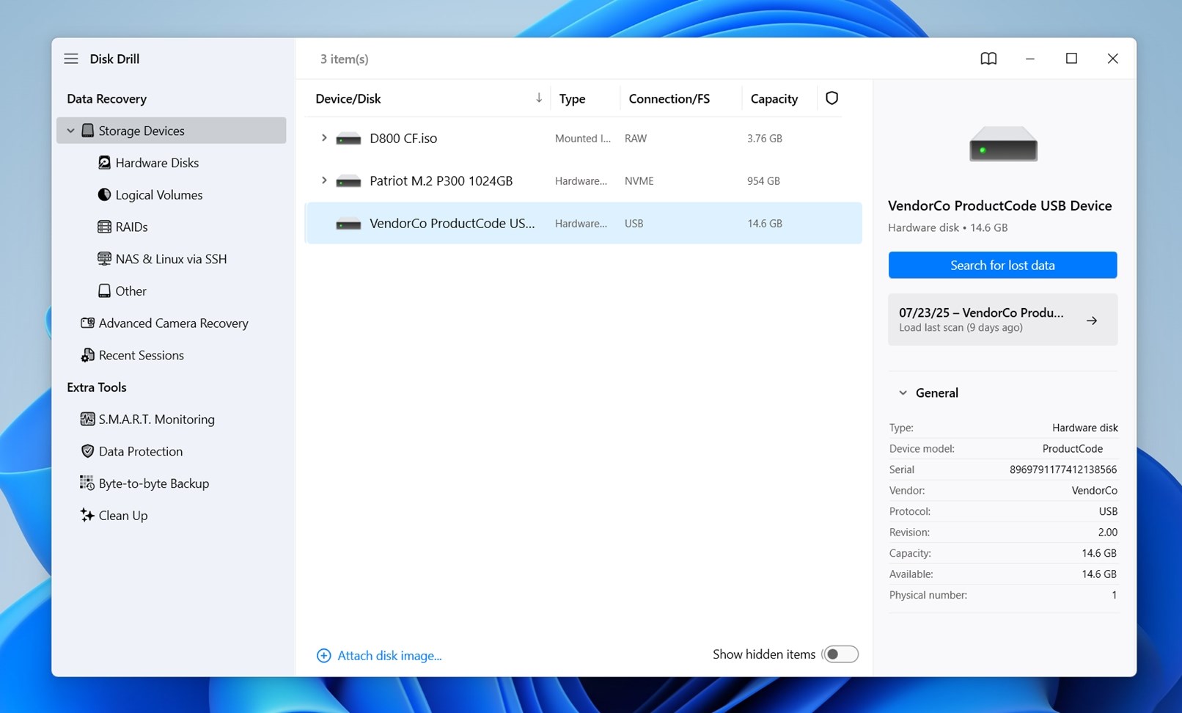Viewport: 1182px width, 713px height.
Task: Load last scan from 07/23/25
Action: (x=1002, y=320)
